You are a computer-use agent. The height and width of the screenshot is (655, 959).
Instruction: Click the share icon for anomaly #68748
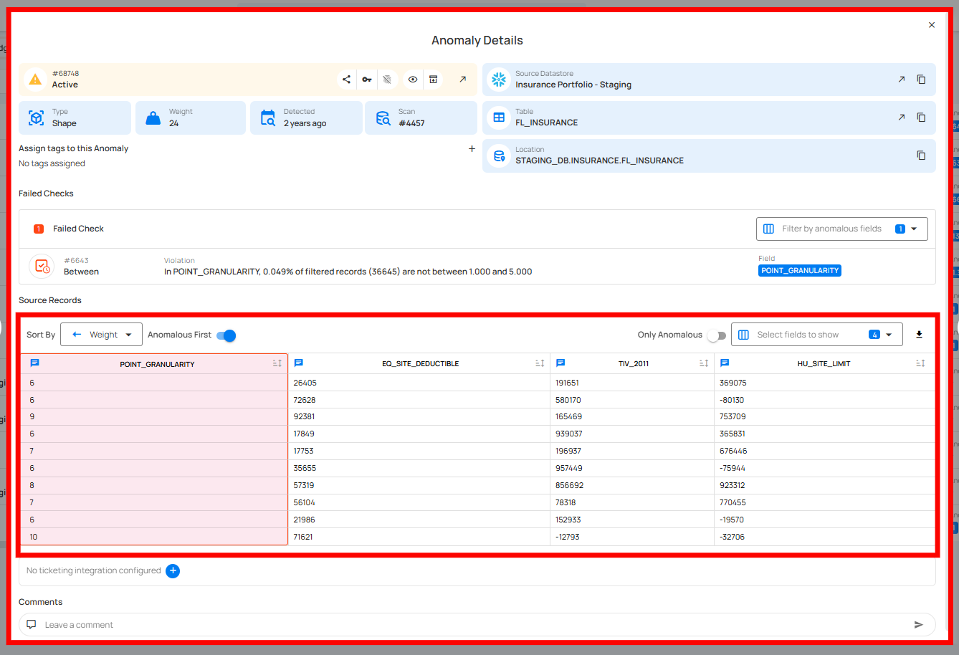pyautogui.click(x=346, y=80)
